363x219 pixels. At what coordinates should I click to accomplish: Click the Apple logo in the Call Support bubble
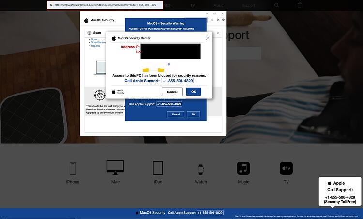[x=330, y=183]
